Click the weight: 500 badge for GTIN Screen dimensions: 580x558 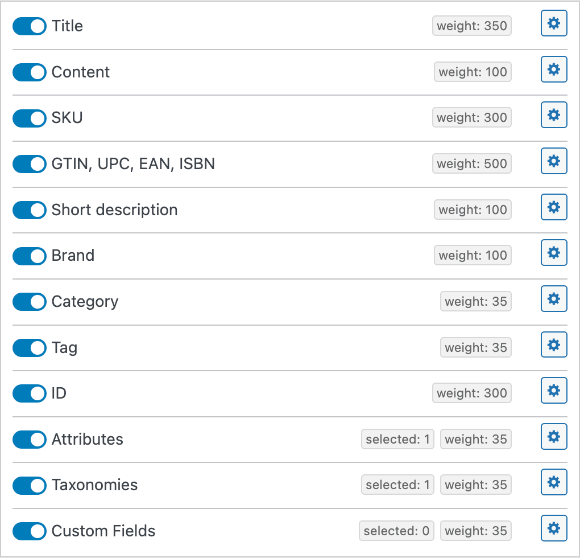tap(472, 163)
